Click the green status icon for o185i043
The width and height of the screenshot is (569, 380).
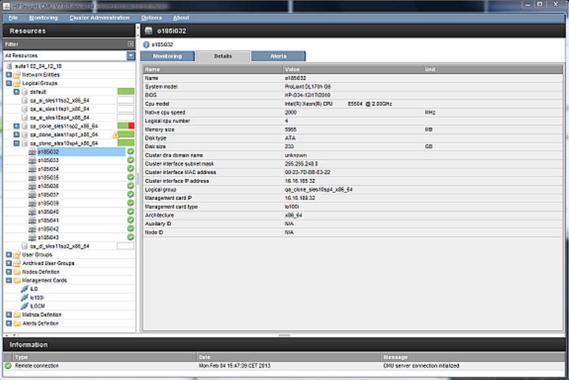coord(131,237)
